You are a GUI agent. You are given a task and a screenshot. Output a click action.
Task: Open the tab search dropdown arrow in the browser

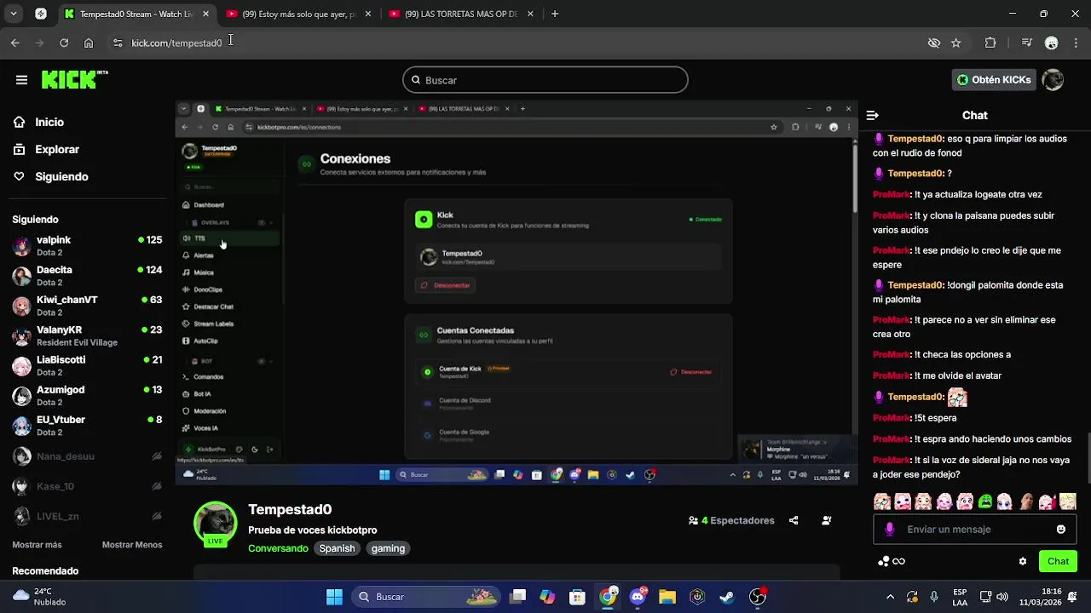pyautogui.click(x=13, y=14)
